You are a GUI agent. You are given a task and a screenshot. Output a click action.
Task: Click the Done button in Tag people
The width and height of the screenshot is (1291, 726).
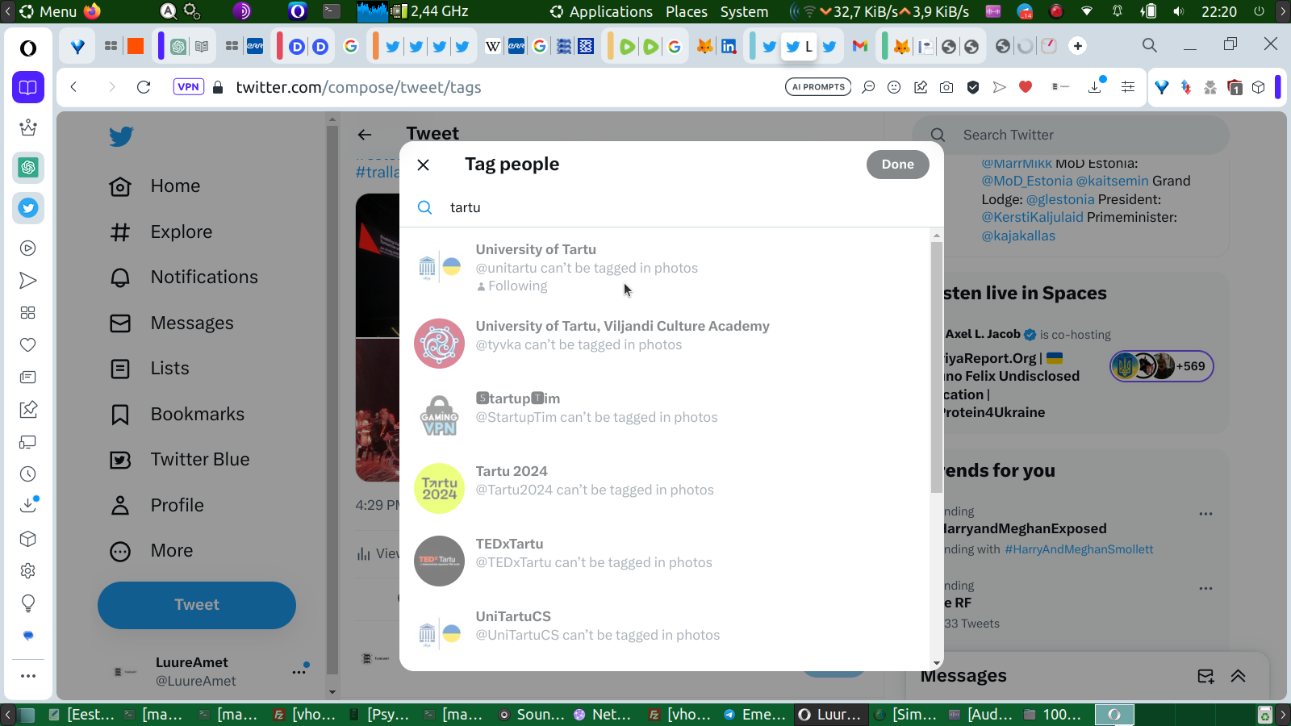[897, 165]
